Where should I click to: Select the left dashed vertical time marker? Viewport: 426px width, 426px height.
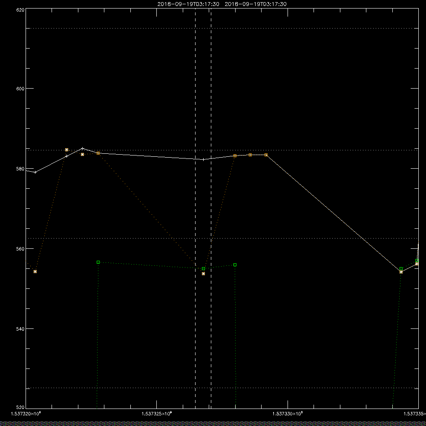click(196, 208)
